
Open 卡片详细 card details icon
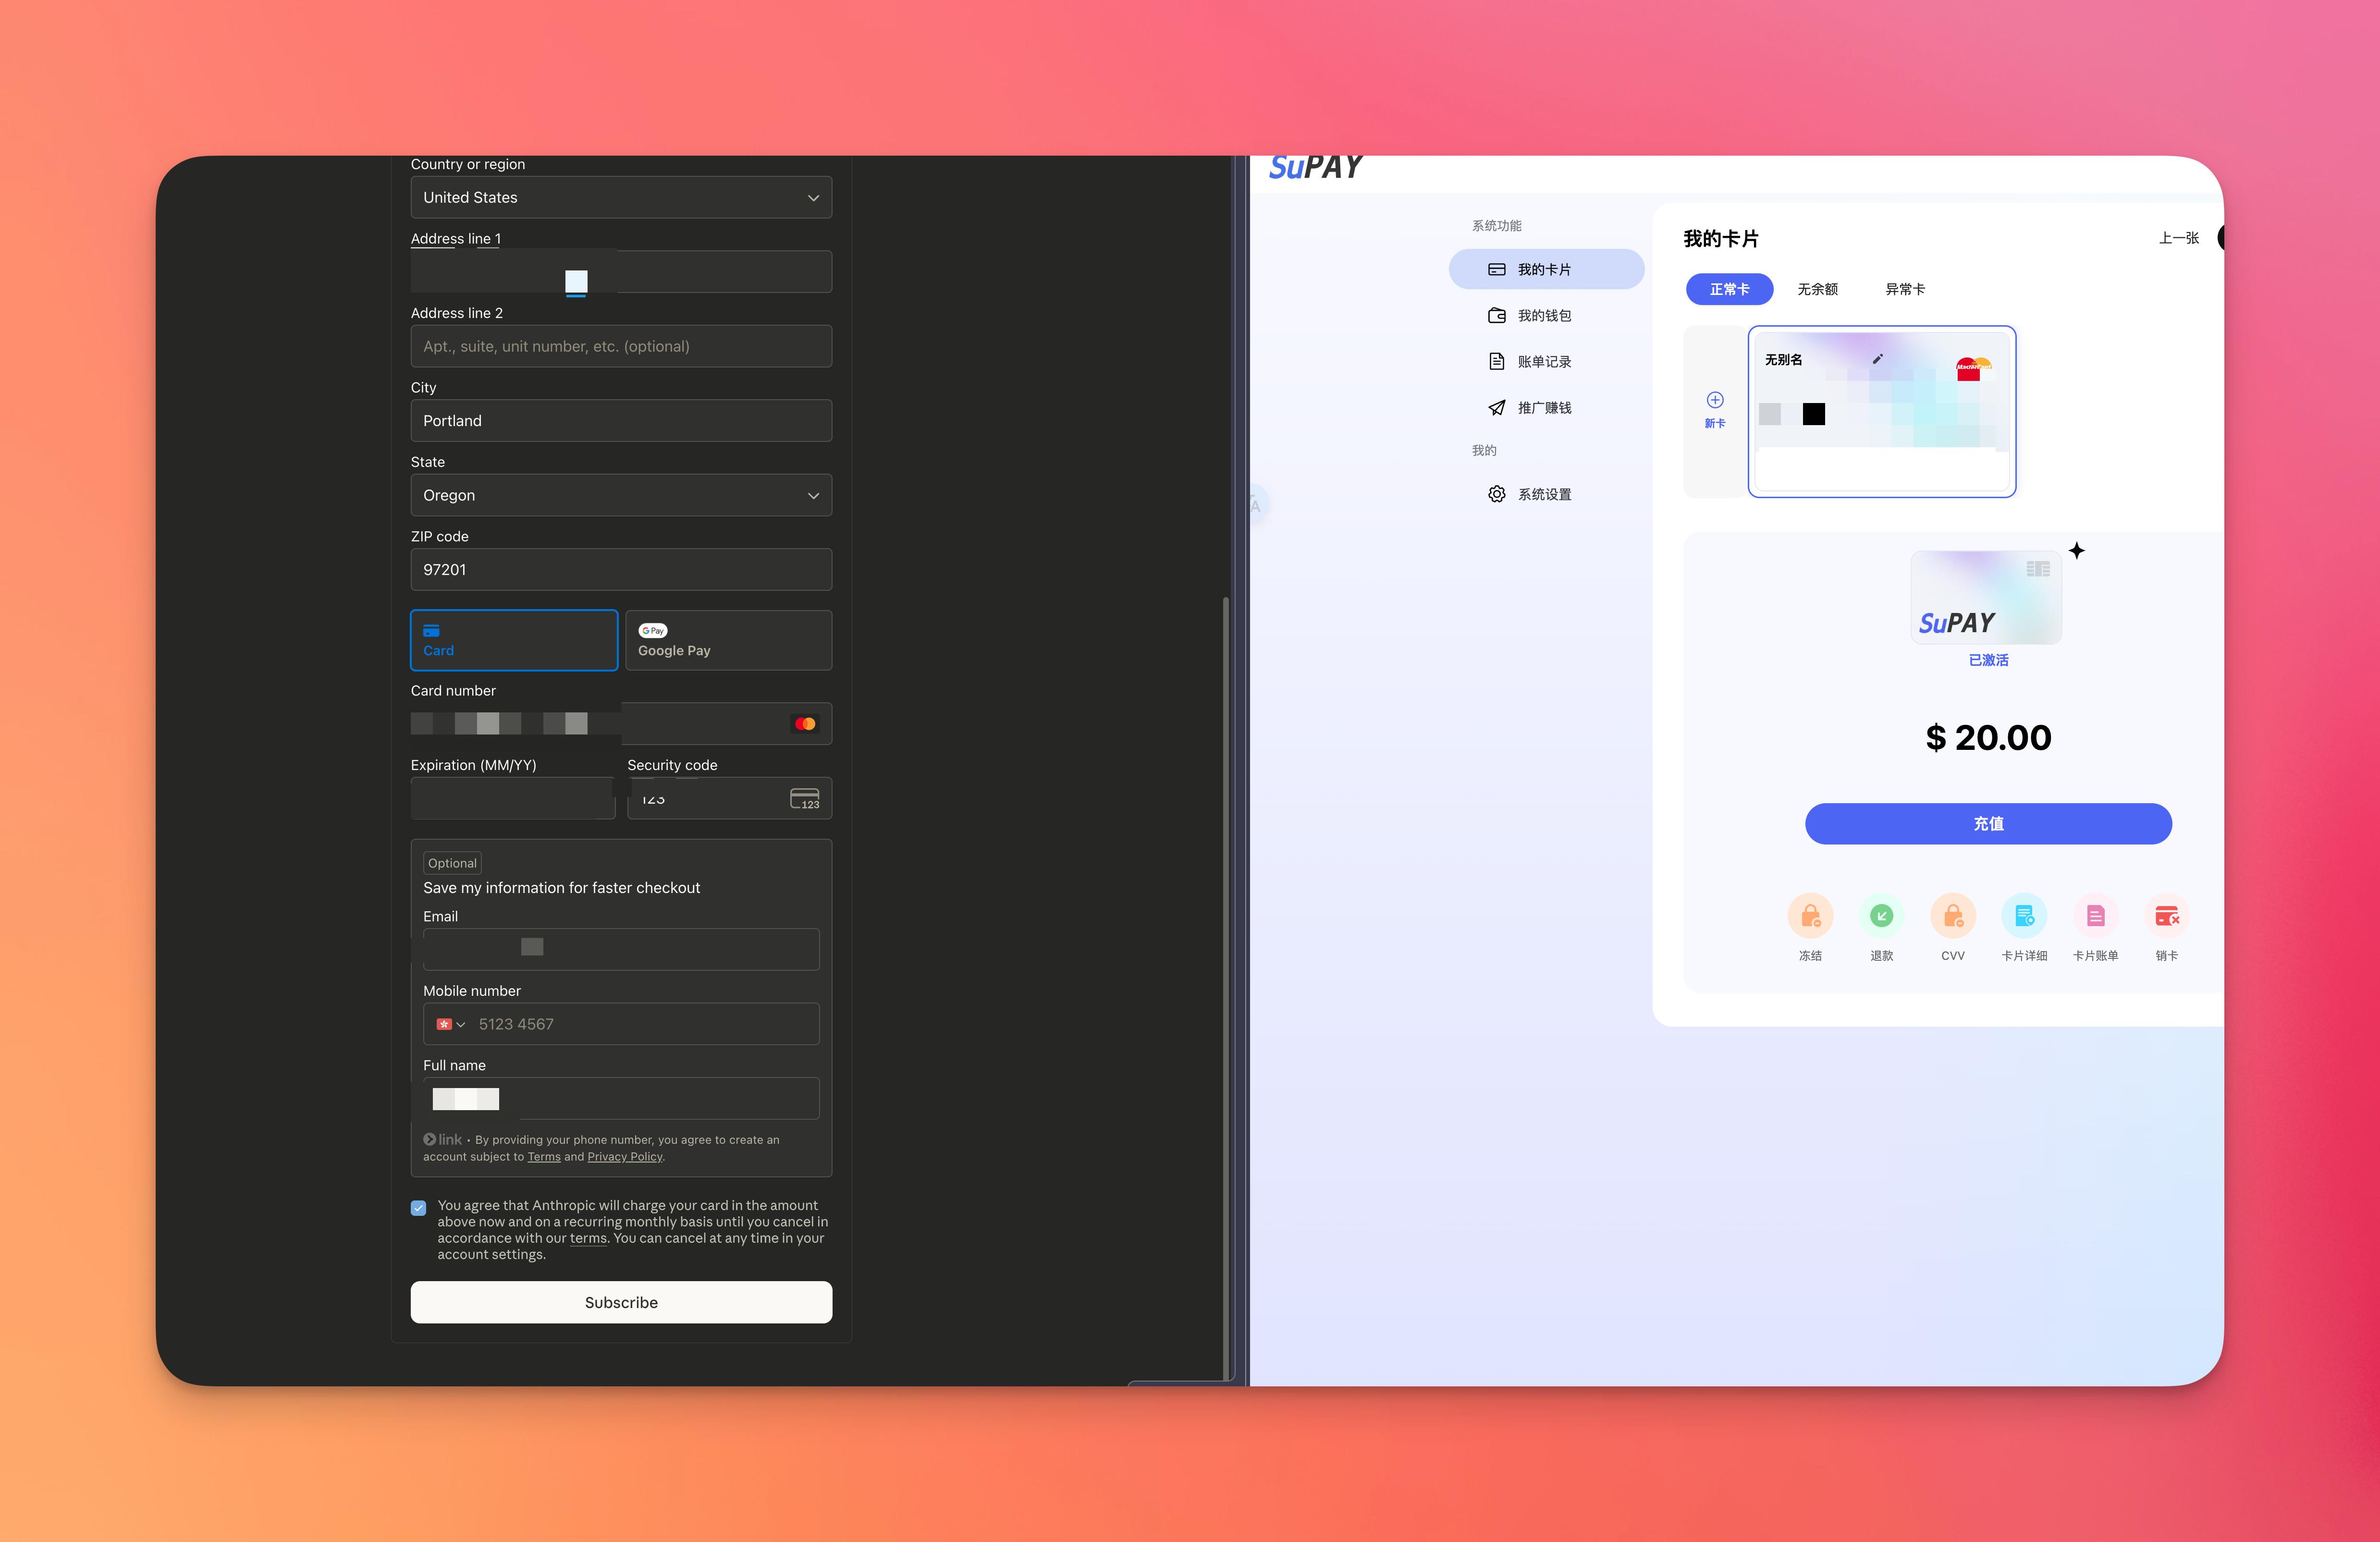point(2024,916)
